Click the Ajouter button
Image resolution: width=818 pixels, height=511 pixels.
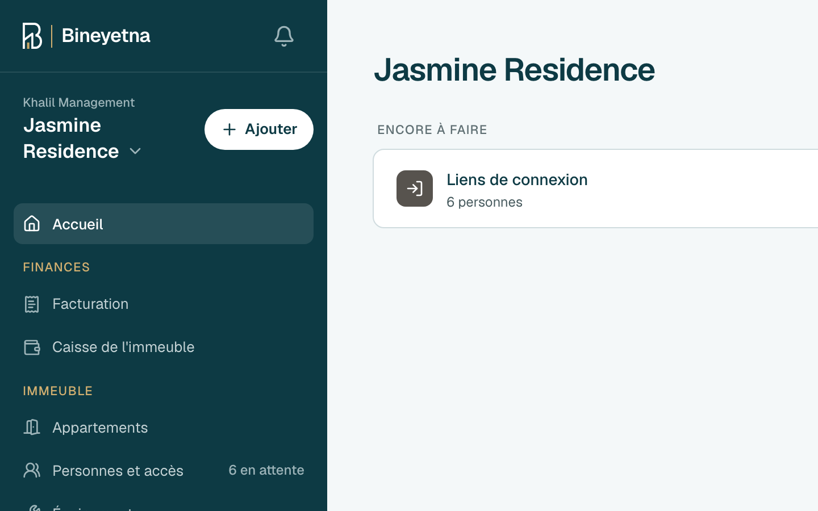[x=259, y=129]
